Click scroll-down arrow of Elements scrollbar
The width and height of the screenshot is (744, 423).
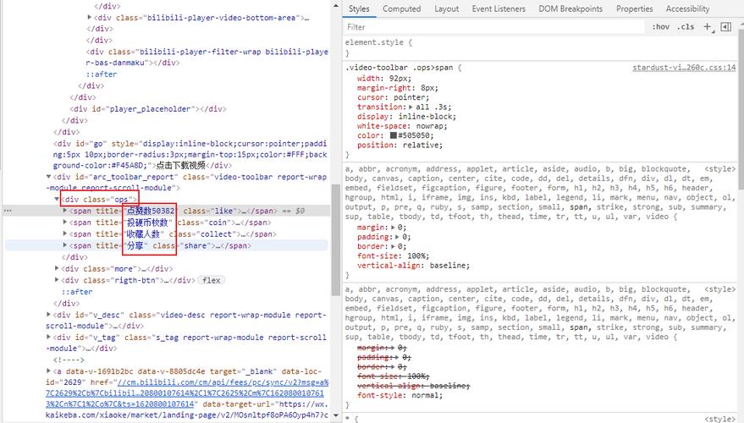click(336, 415)
